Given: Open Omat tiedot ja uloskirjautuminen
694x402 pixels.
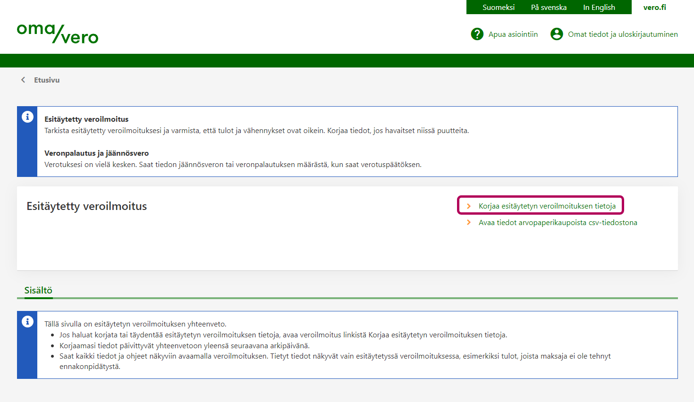Looking at the screenshot, I should point(622,34).
